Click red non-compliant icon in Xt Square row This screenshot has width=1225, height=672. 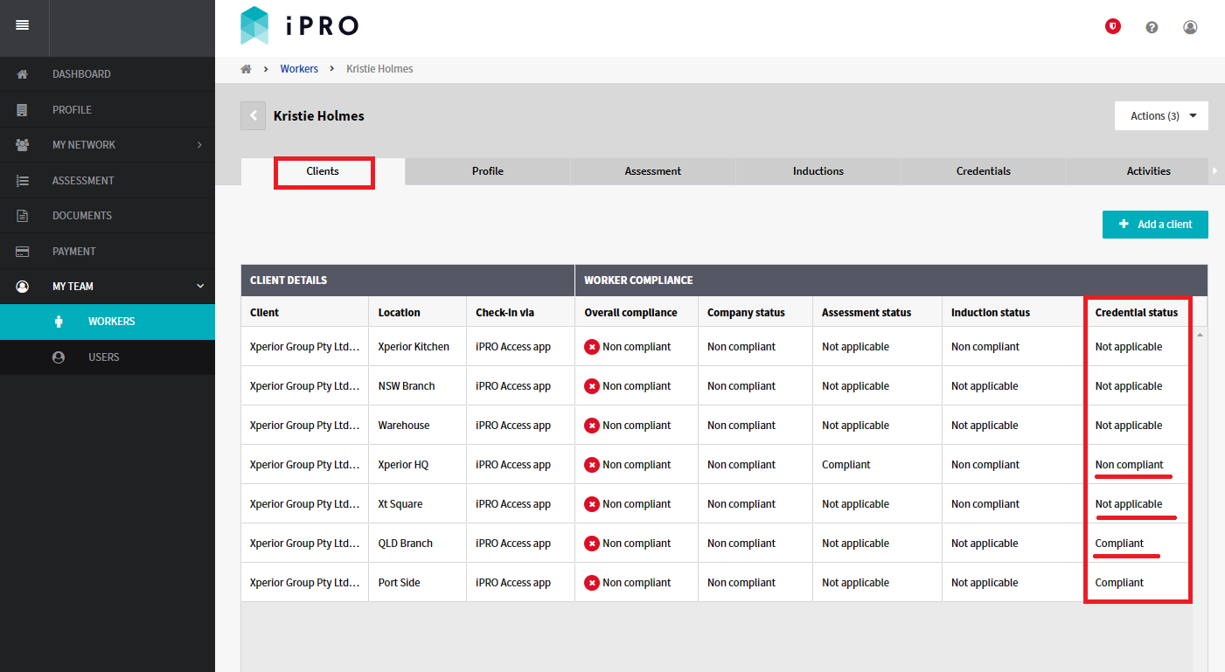592,504
